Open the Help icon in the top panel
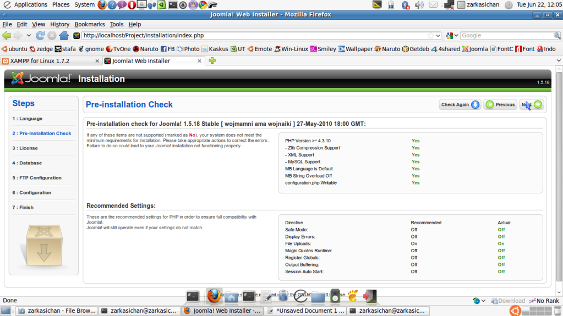The width and height of the screenshot is (563, 316). tap(112, 4)
